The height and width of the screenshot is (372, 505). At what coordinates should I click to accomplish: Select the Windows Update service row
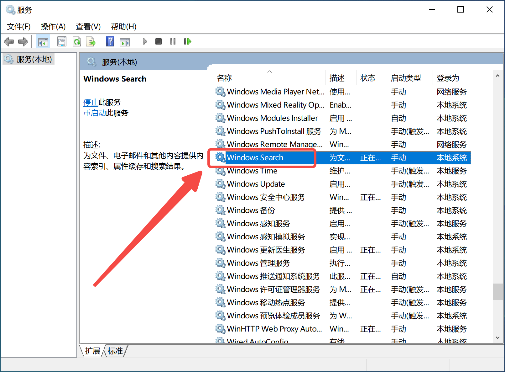coord(256,184)
